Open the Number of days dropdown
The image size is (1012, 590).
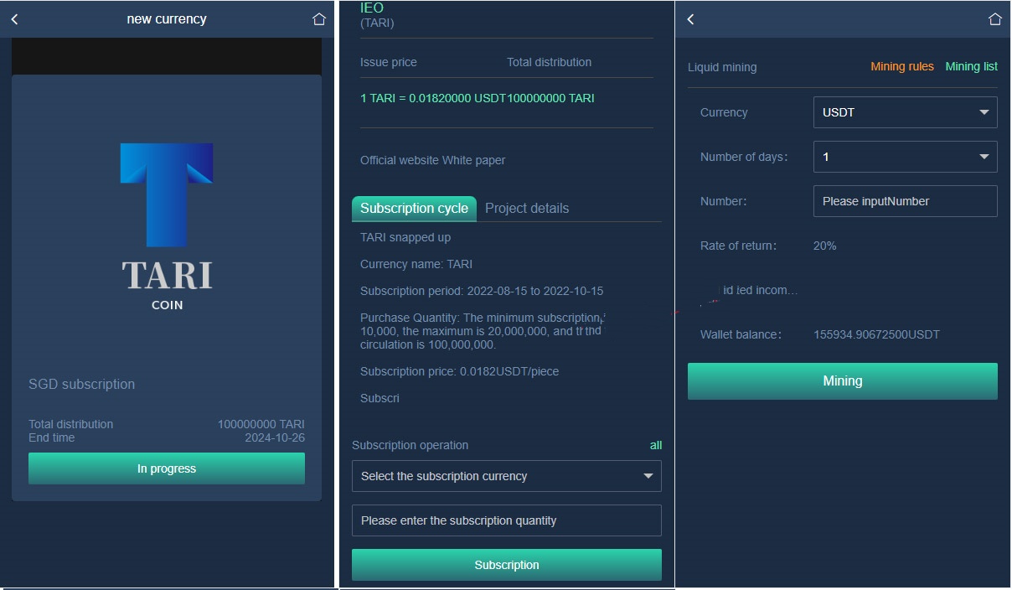tap(905, 157)
